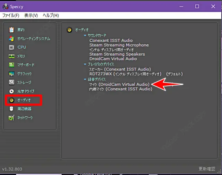
Task: Select オペレーティングシステム label in sidebar
Action: tap(34, 39)
